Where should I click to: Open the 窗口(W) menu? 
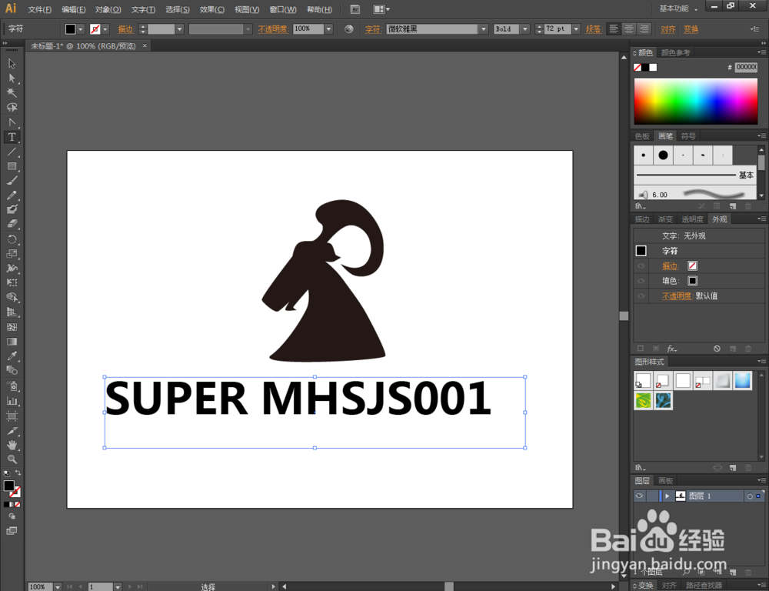[x=283, y=9]
